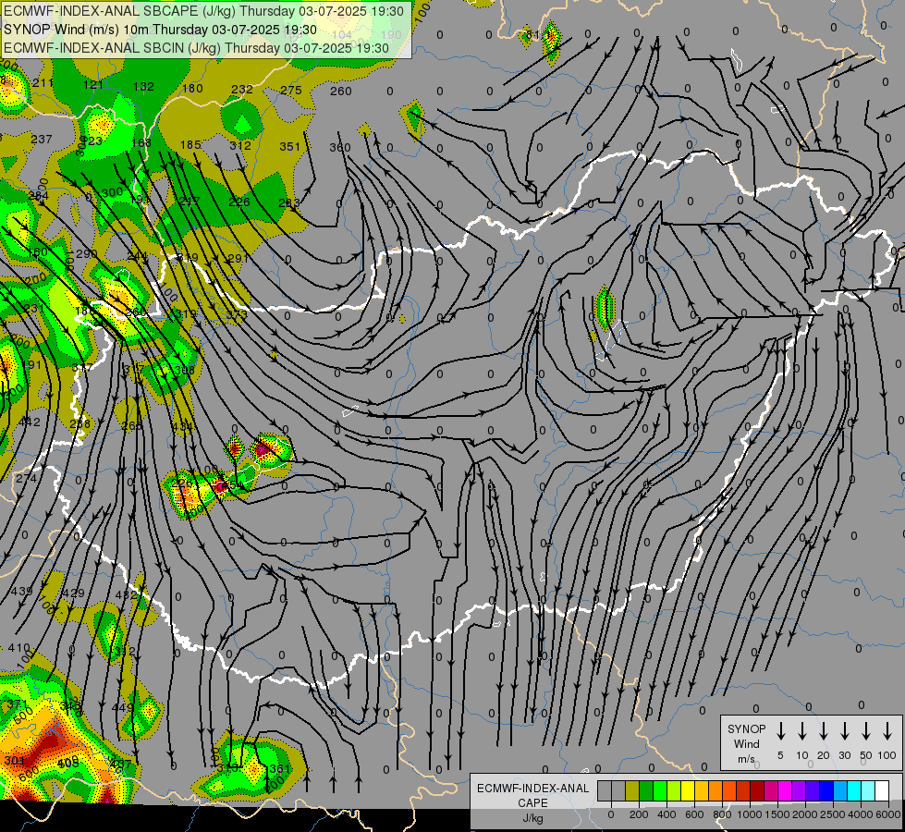Select the bright magenta CAPE swatch after 1500
The height and width of the screenshot is (832, 905).
(785, 791)
